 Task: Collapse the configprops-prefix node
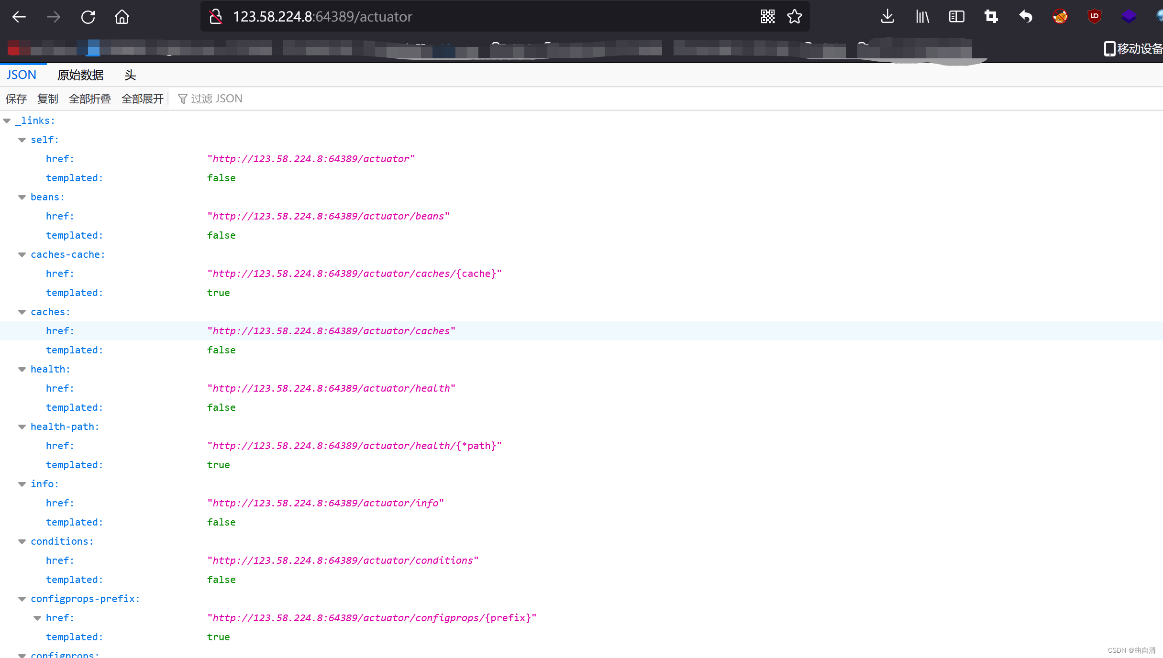(22, 599)
